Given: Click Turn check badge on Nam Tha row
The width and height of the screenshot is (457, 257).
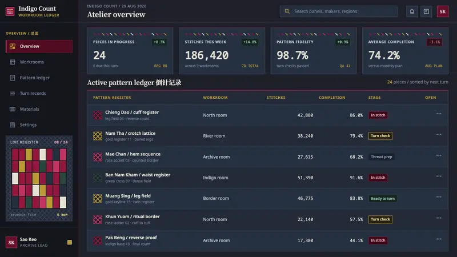Looking at the screenshot, I should [380, 136].
